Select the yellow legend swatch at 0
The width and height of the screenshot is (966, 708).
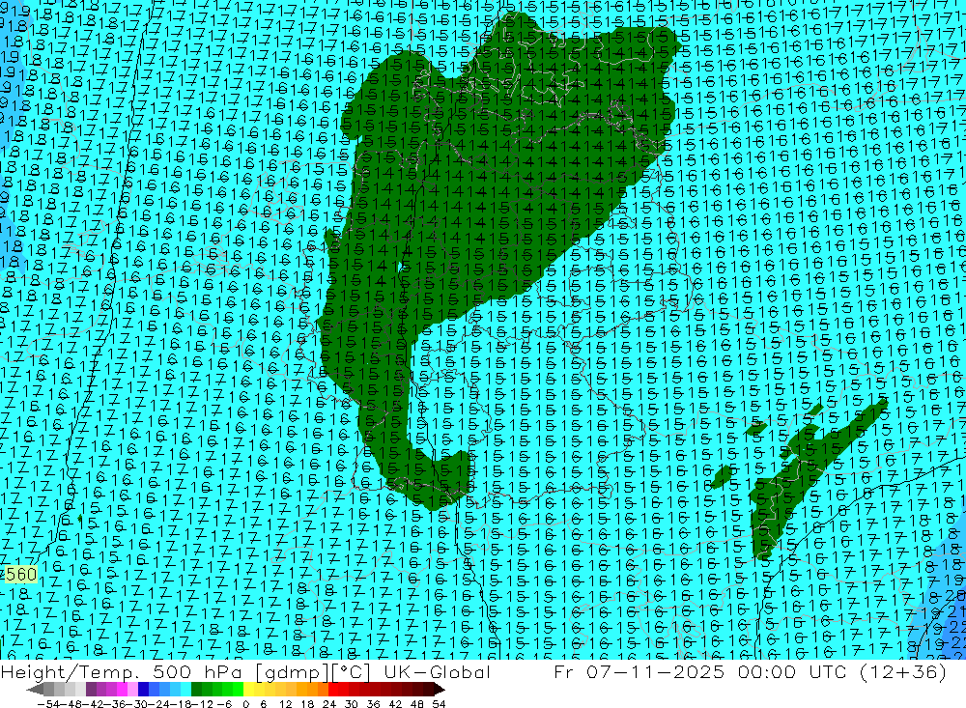(x=248, y=690)
